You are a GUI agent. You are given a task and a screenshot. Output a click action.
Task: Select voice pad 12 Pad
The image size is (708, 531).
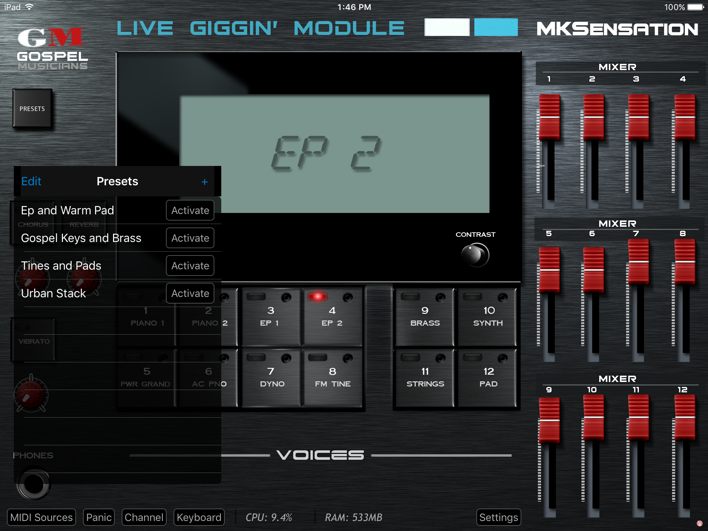488,378
